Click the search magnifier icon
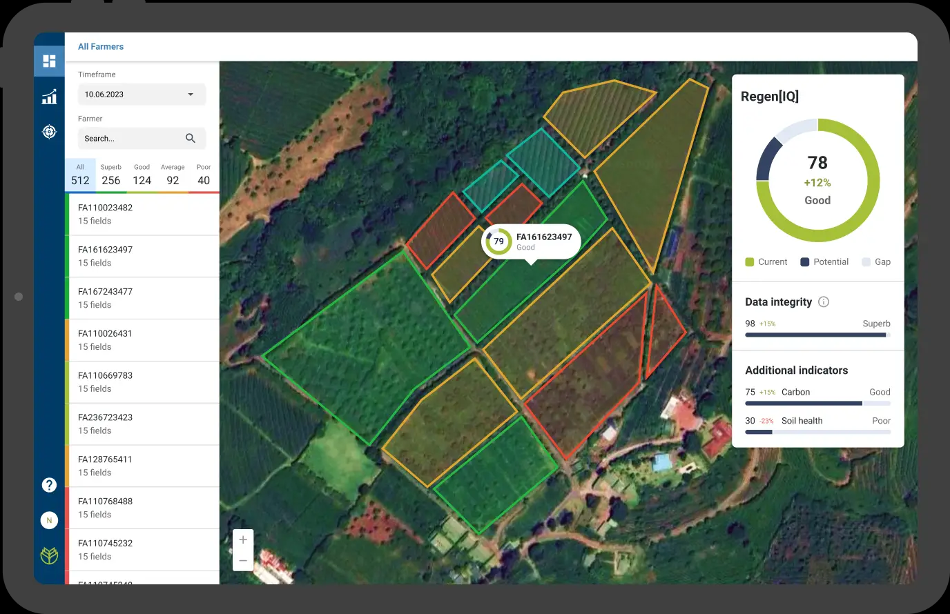950x614 pixels. coord(191,138)
